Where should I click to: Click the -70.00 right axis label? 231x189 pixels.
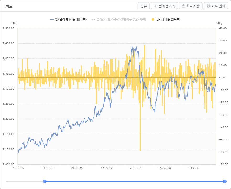[223, 164]
